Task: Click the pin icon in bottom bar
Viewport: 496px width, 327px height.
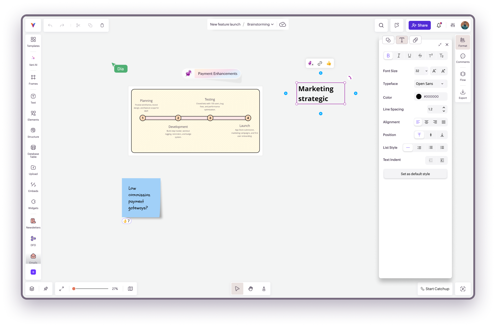Action: [x=46, y=289]
